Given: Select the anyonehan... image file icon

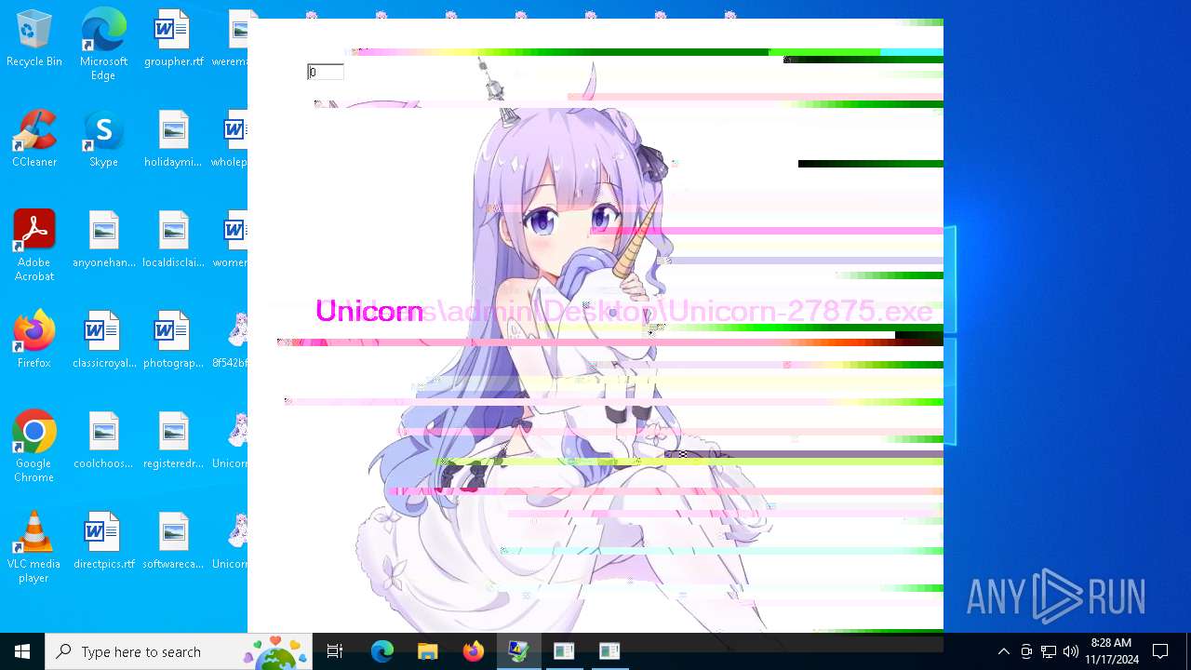Looking at the screenshot, I should click(x=103, y=240).
